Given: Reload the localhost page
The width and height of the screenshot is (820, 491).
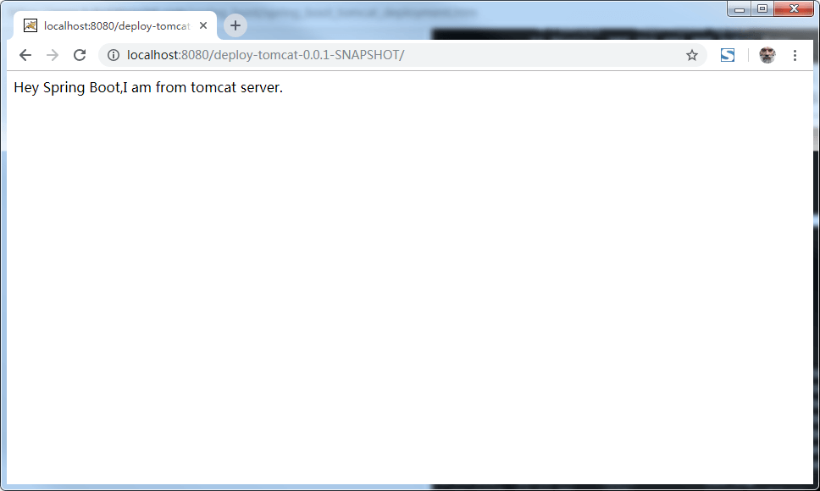Looking at the screenshot, I should tap(80, 55).
